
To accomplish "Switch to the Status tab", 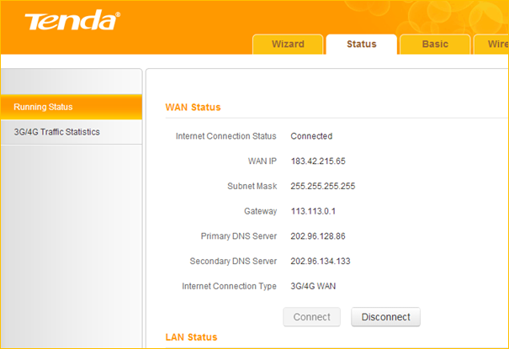I will point(361,45).
